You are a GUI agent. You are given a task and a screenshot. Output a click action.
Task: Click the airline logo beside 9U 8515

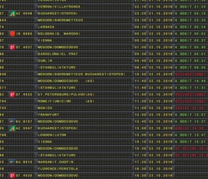12,162
